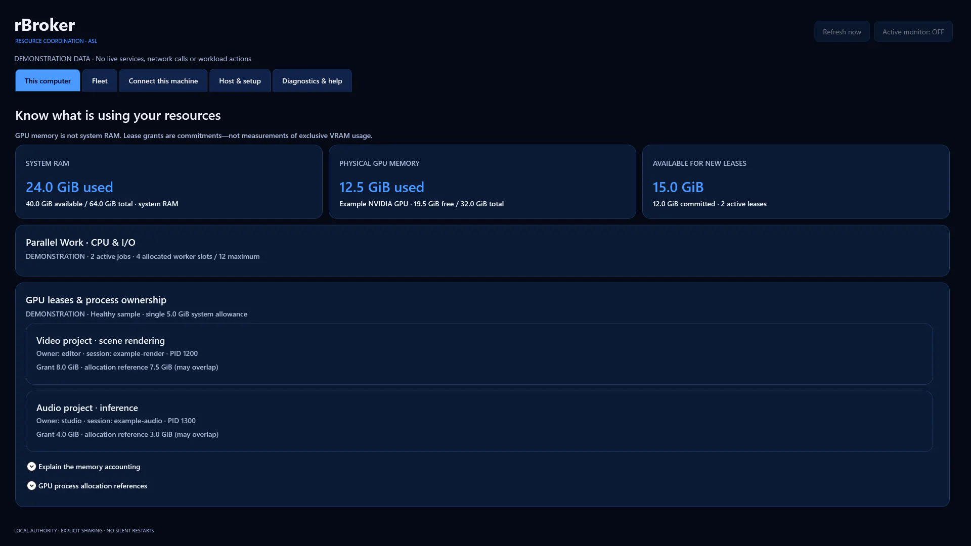Click 'Grant 8.0 GiB · allocation reference 7.5 GiB' line
The width and height of the screenshot is (971, 546).
pos(104,367)
